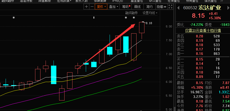This screenshot has height=111, width=230.
Task: Select the 卖四 row at price 8.19
Action: (x=203, y=41)
